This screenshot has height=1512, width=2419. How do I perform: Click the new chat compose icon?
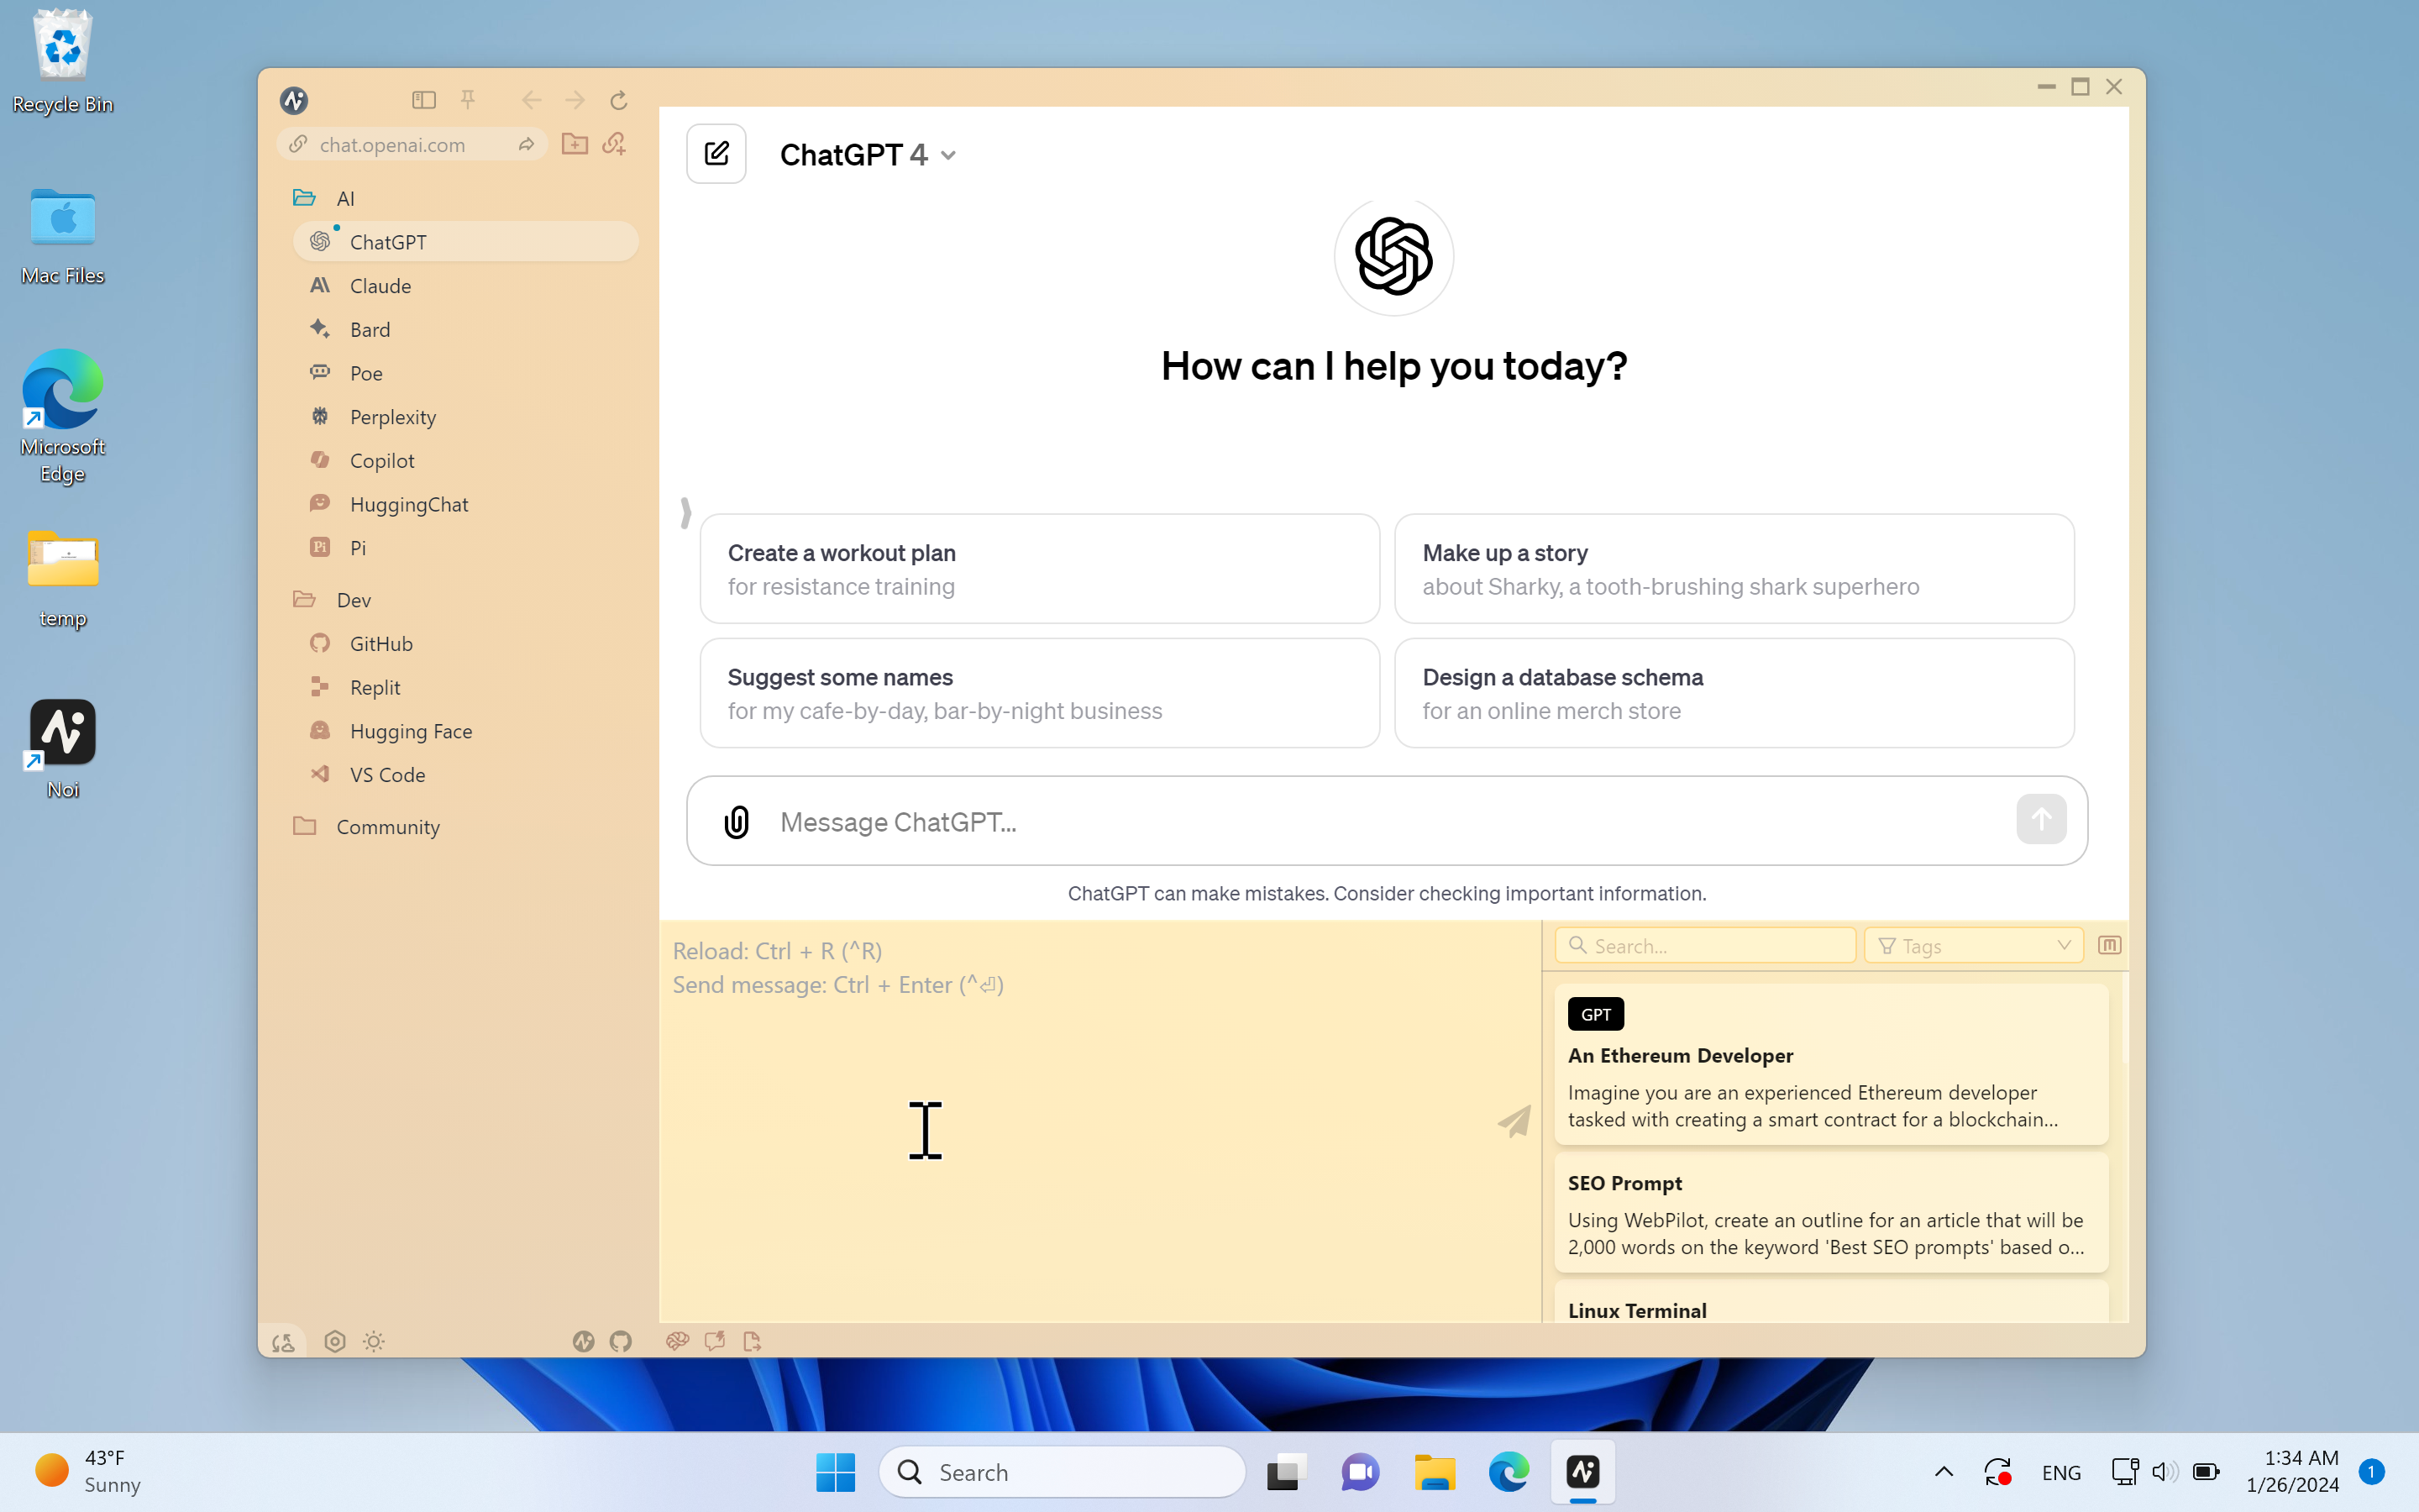point(716,154)
